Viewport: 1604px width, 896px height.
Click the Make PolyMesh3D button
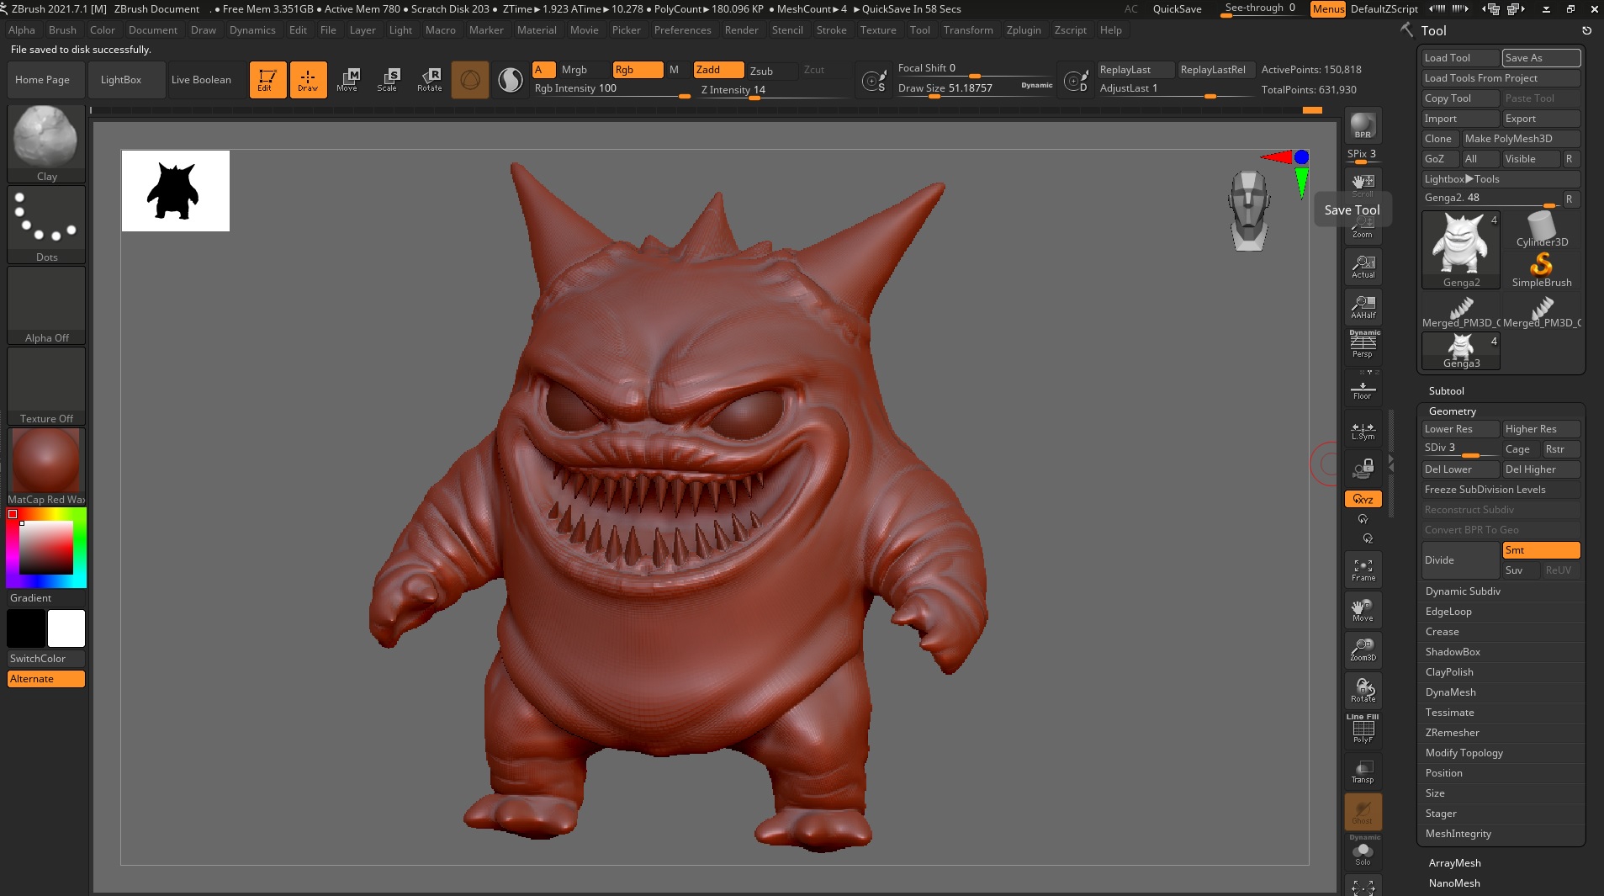[x=1520, y=139]
